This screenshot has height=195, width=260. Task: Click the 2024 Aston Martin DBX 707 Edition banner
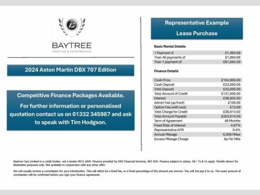(71, 70)
